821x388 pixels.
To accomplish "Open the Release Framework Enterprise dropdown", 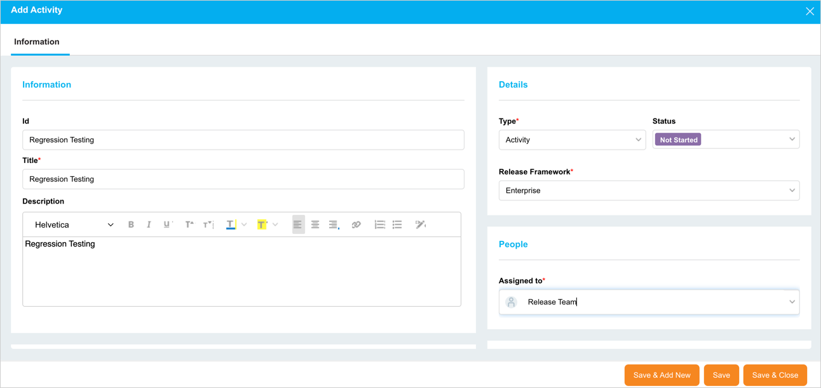I will [x=649, y=190].
